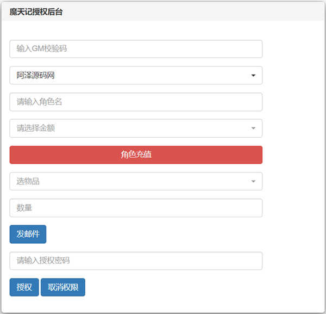Open the 选物品 item selector
326x314 pixels.
pyautogui.click(x=136, y=182)
